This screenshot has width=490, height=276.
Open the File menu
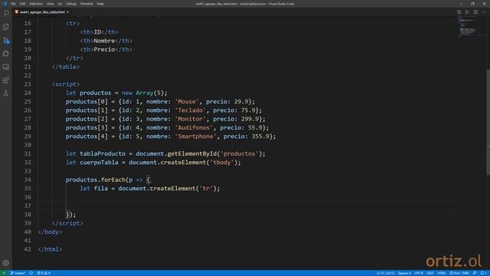[x=13, y=4]
